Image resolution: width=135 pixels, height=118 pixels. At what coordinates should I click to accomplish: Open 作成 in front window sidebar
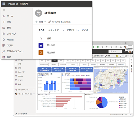pos(7,22)
